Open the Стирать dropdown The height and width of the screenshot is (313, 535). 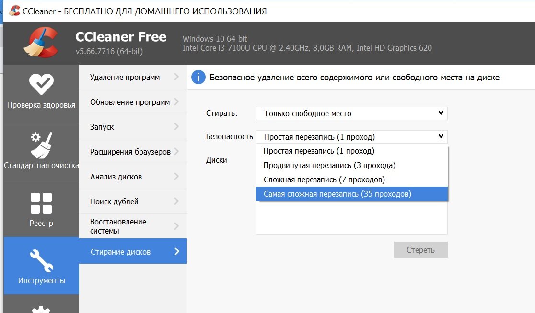(x=351, y=113)
